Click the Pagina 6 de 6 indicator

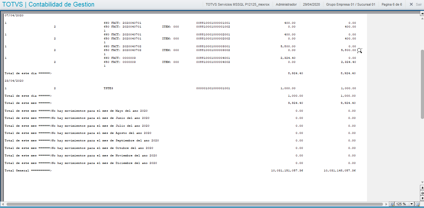[392, 4]
